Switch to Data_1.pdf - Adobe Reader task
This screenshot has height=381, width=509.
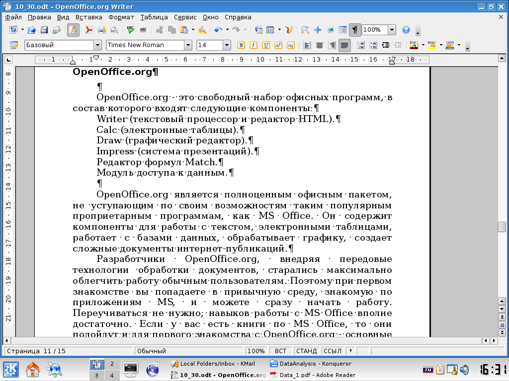click(x=313, y=375)
